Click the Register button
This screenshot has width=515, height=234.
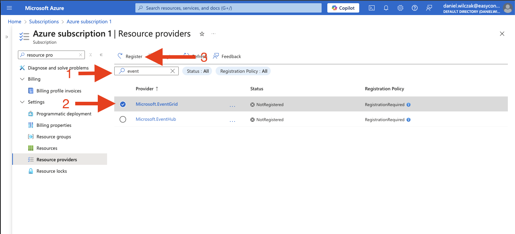click(x=130, y=56)
